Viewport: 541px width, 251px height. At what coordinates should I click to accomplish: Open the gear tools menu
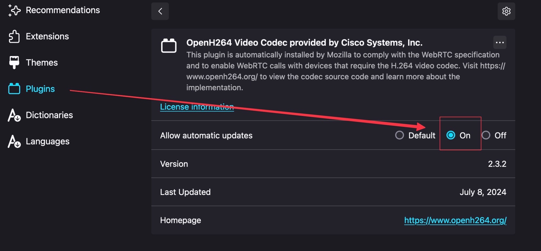506,11
